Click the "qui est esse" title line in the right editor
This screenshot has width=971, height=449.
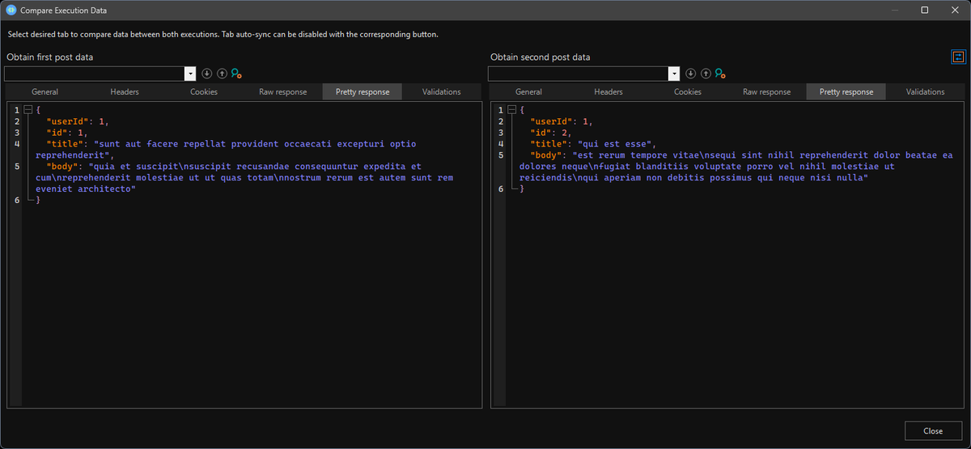tap(592, 144)
